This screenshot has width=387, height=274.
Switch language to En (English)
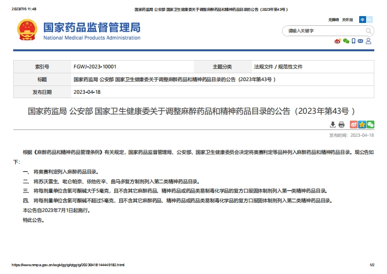point(369,20)
